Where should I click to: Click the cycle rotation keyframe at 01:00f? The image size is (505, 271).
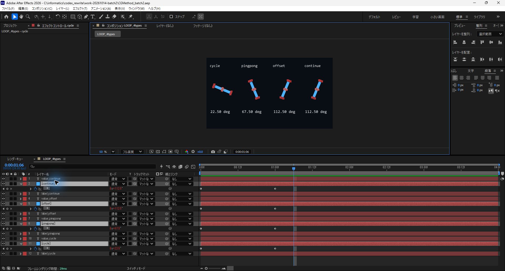pos(275,249)
